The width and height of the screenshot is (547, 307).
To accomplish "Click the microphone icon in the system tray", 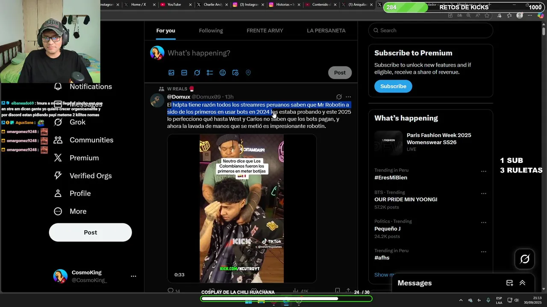I will [488, 300].
